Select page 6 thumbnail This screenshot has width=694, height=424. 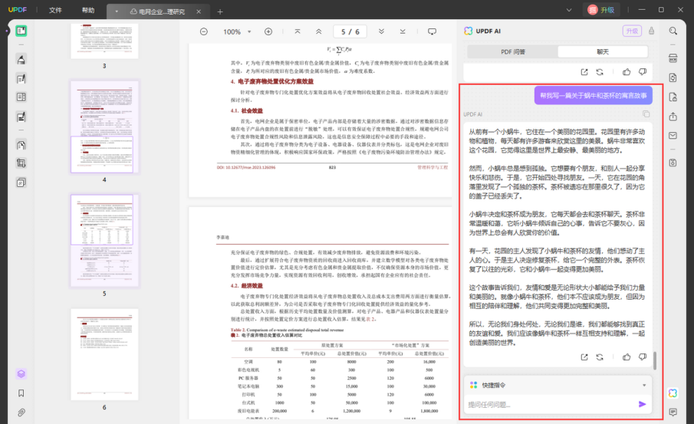[104, 354]
